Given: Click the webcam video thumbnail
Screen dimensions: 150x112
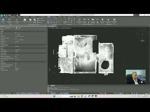Looking at the screenshot, I should coord(136,77).
